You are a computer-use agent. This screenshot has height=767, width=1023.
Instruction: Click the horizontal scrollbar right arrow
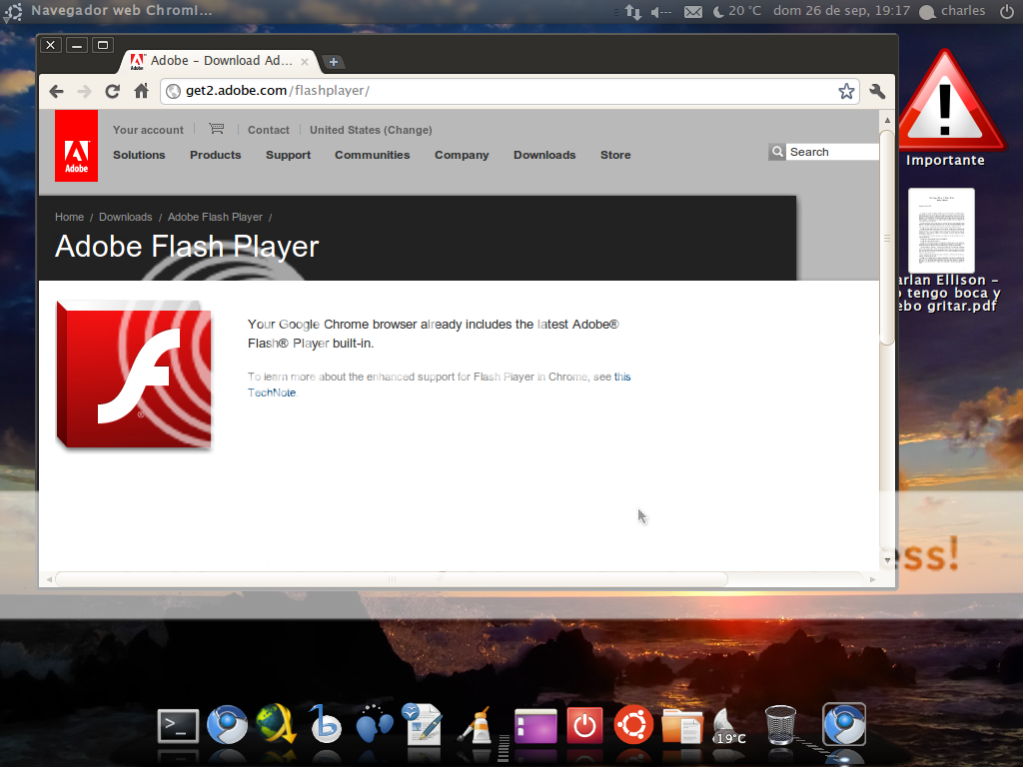(872, 579)
